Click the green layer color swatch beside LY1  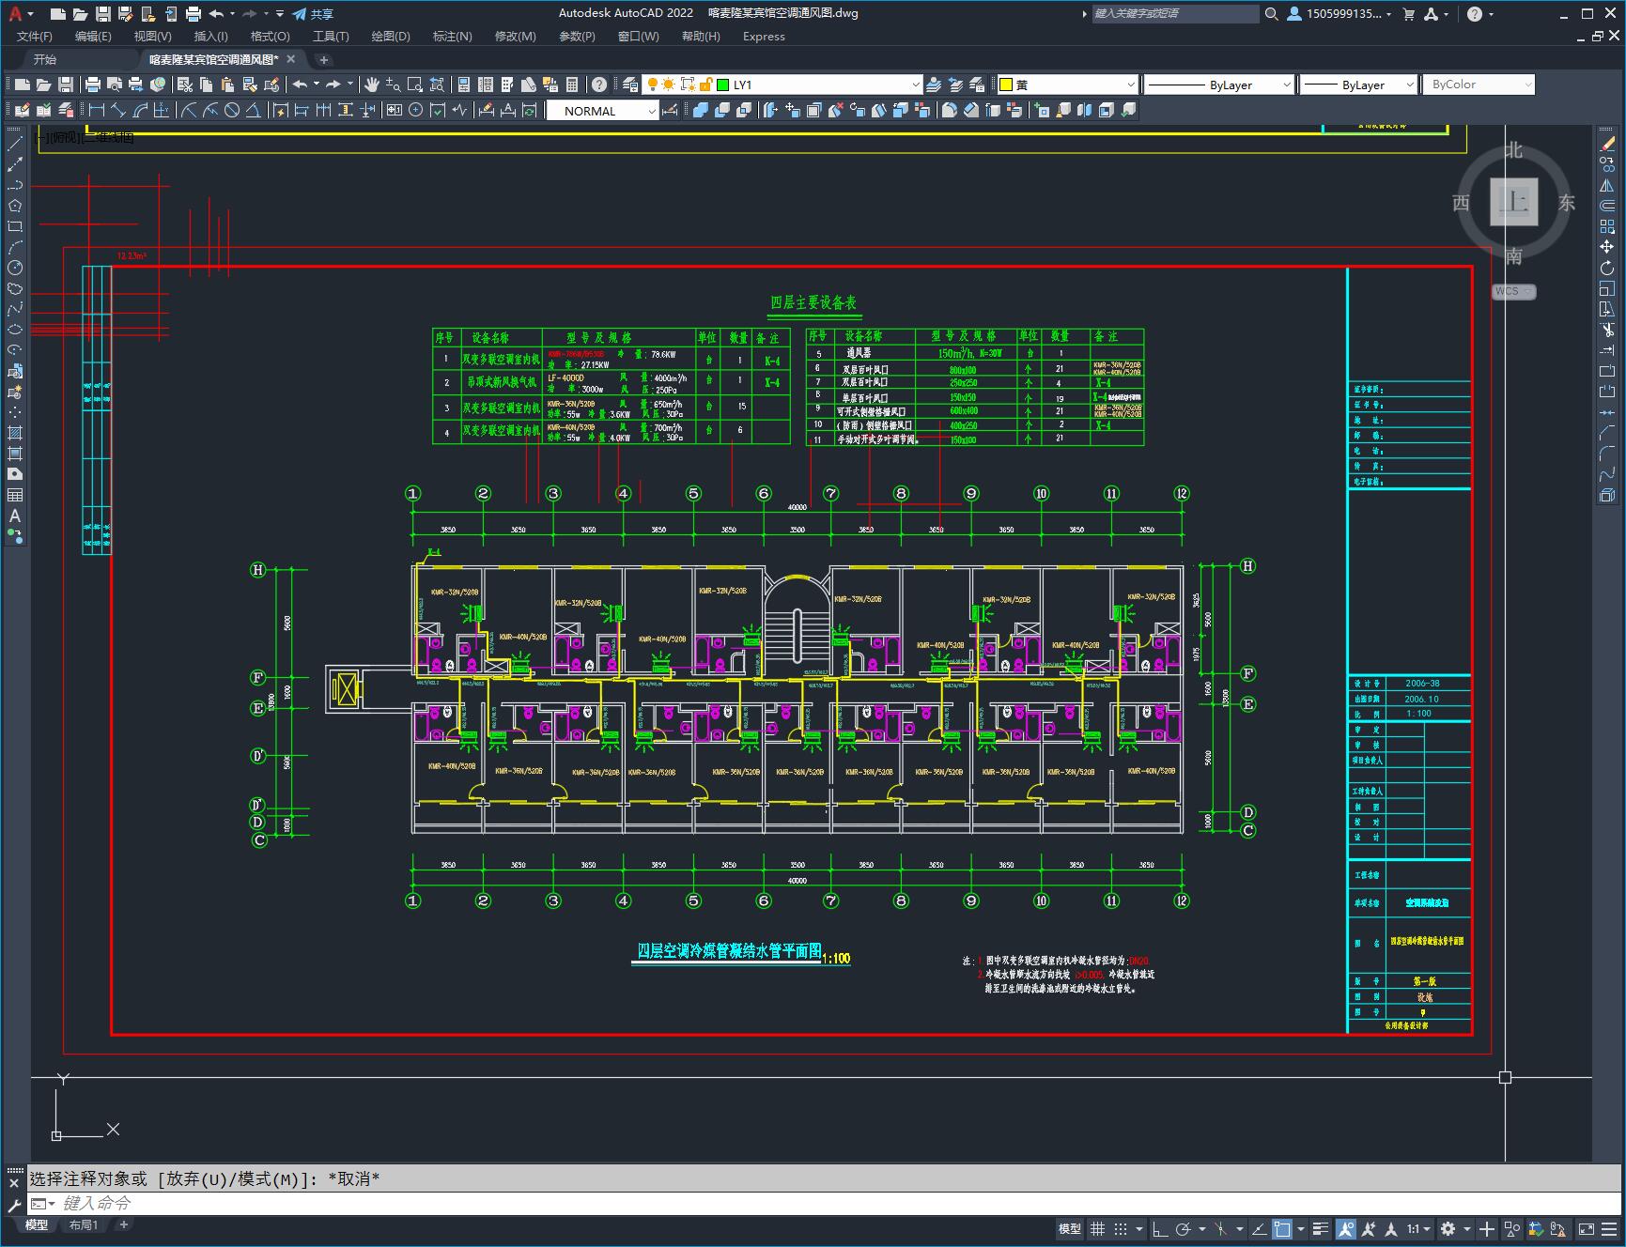click(x=723, y=85)
